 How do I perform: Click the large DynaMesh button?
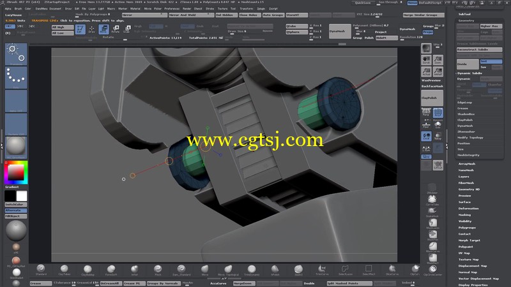pos(340,31)
